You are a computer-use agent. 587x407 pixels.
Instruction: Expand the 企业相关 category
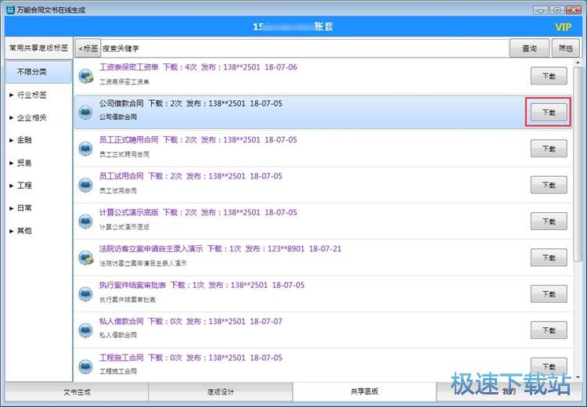point(11,117)
